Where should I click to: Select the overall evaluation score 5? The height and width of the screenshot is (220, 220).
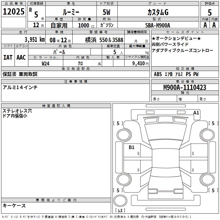pos(210,12)
